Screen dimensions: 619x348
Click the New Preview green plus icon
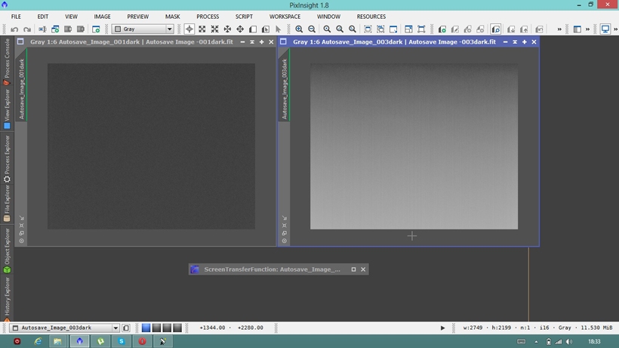pyautogui.click(x=442, y=29)
